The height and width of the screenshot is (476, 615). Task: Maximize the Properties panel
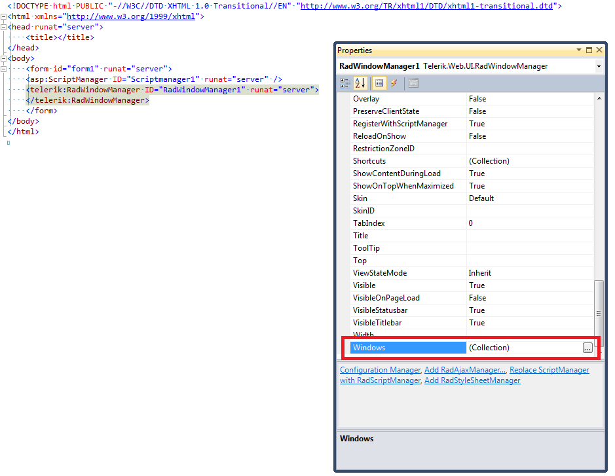pyautogui.click(x=589, y=50)
